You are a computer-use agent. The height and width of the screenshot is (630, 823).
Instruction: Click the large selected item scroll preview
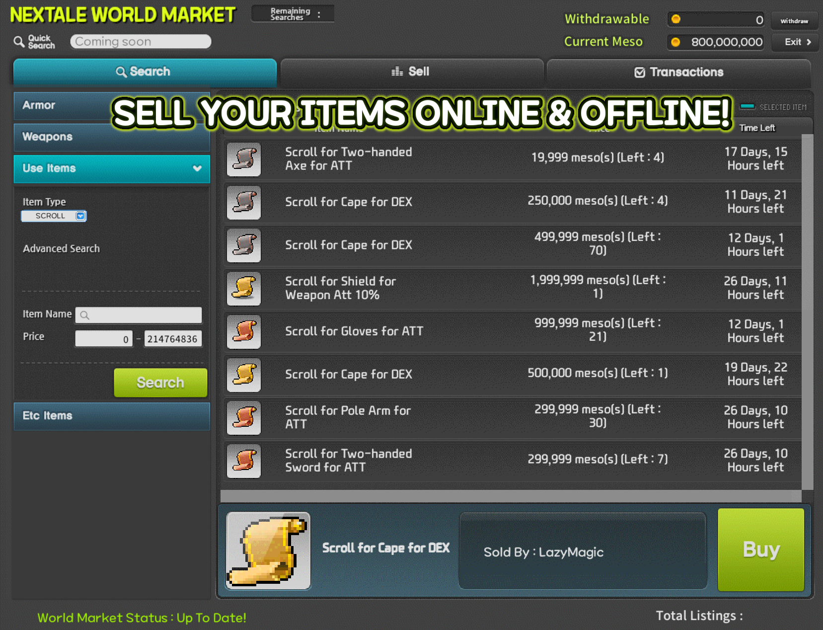[268, 551]
